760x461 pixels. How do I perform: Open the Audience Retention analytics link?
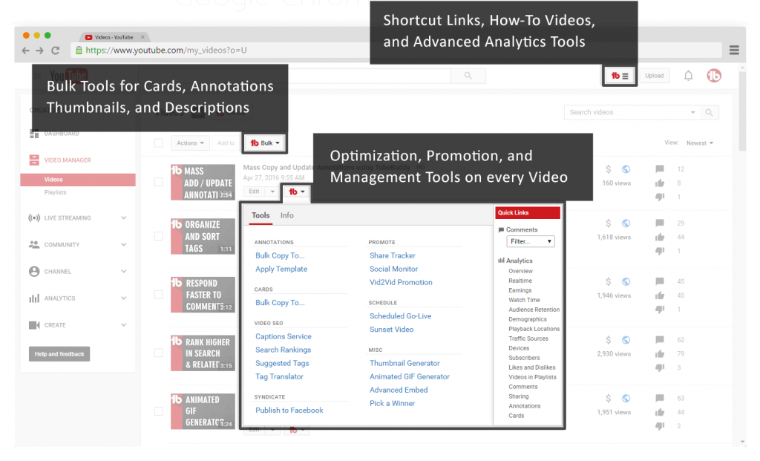coord(534,310)
